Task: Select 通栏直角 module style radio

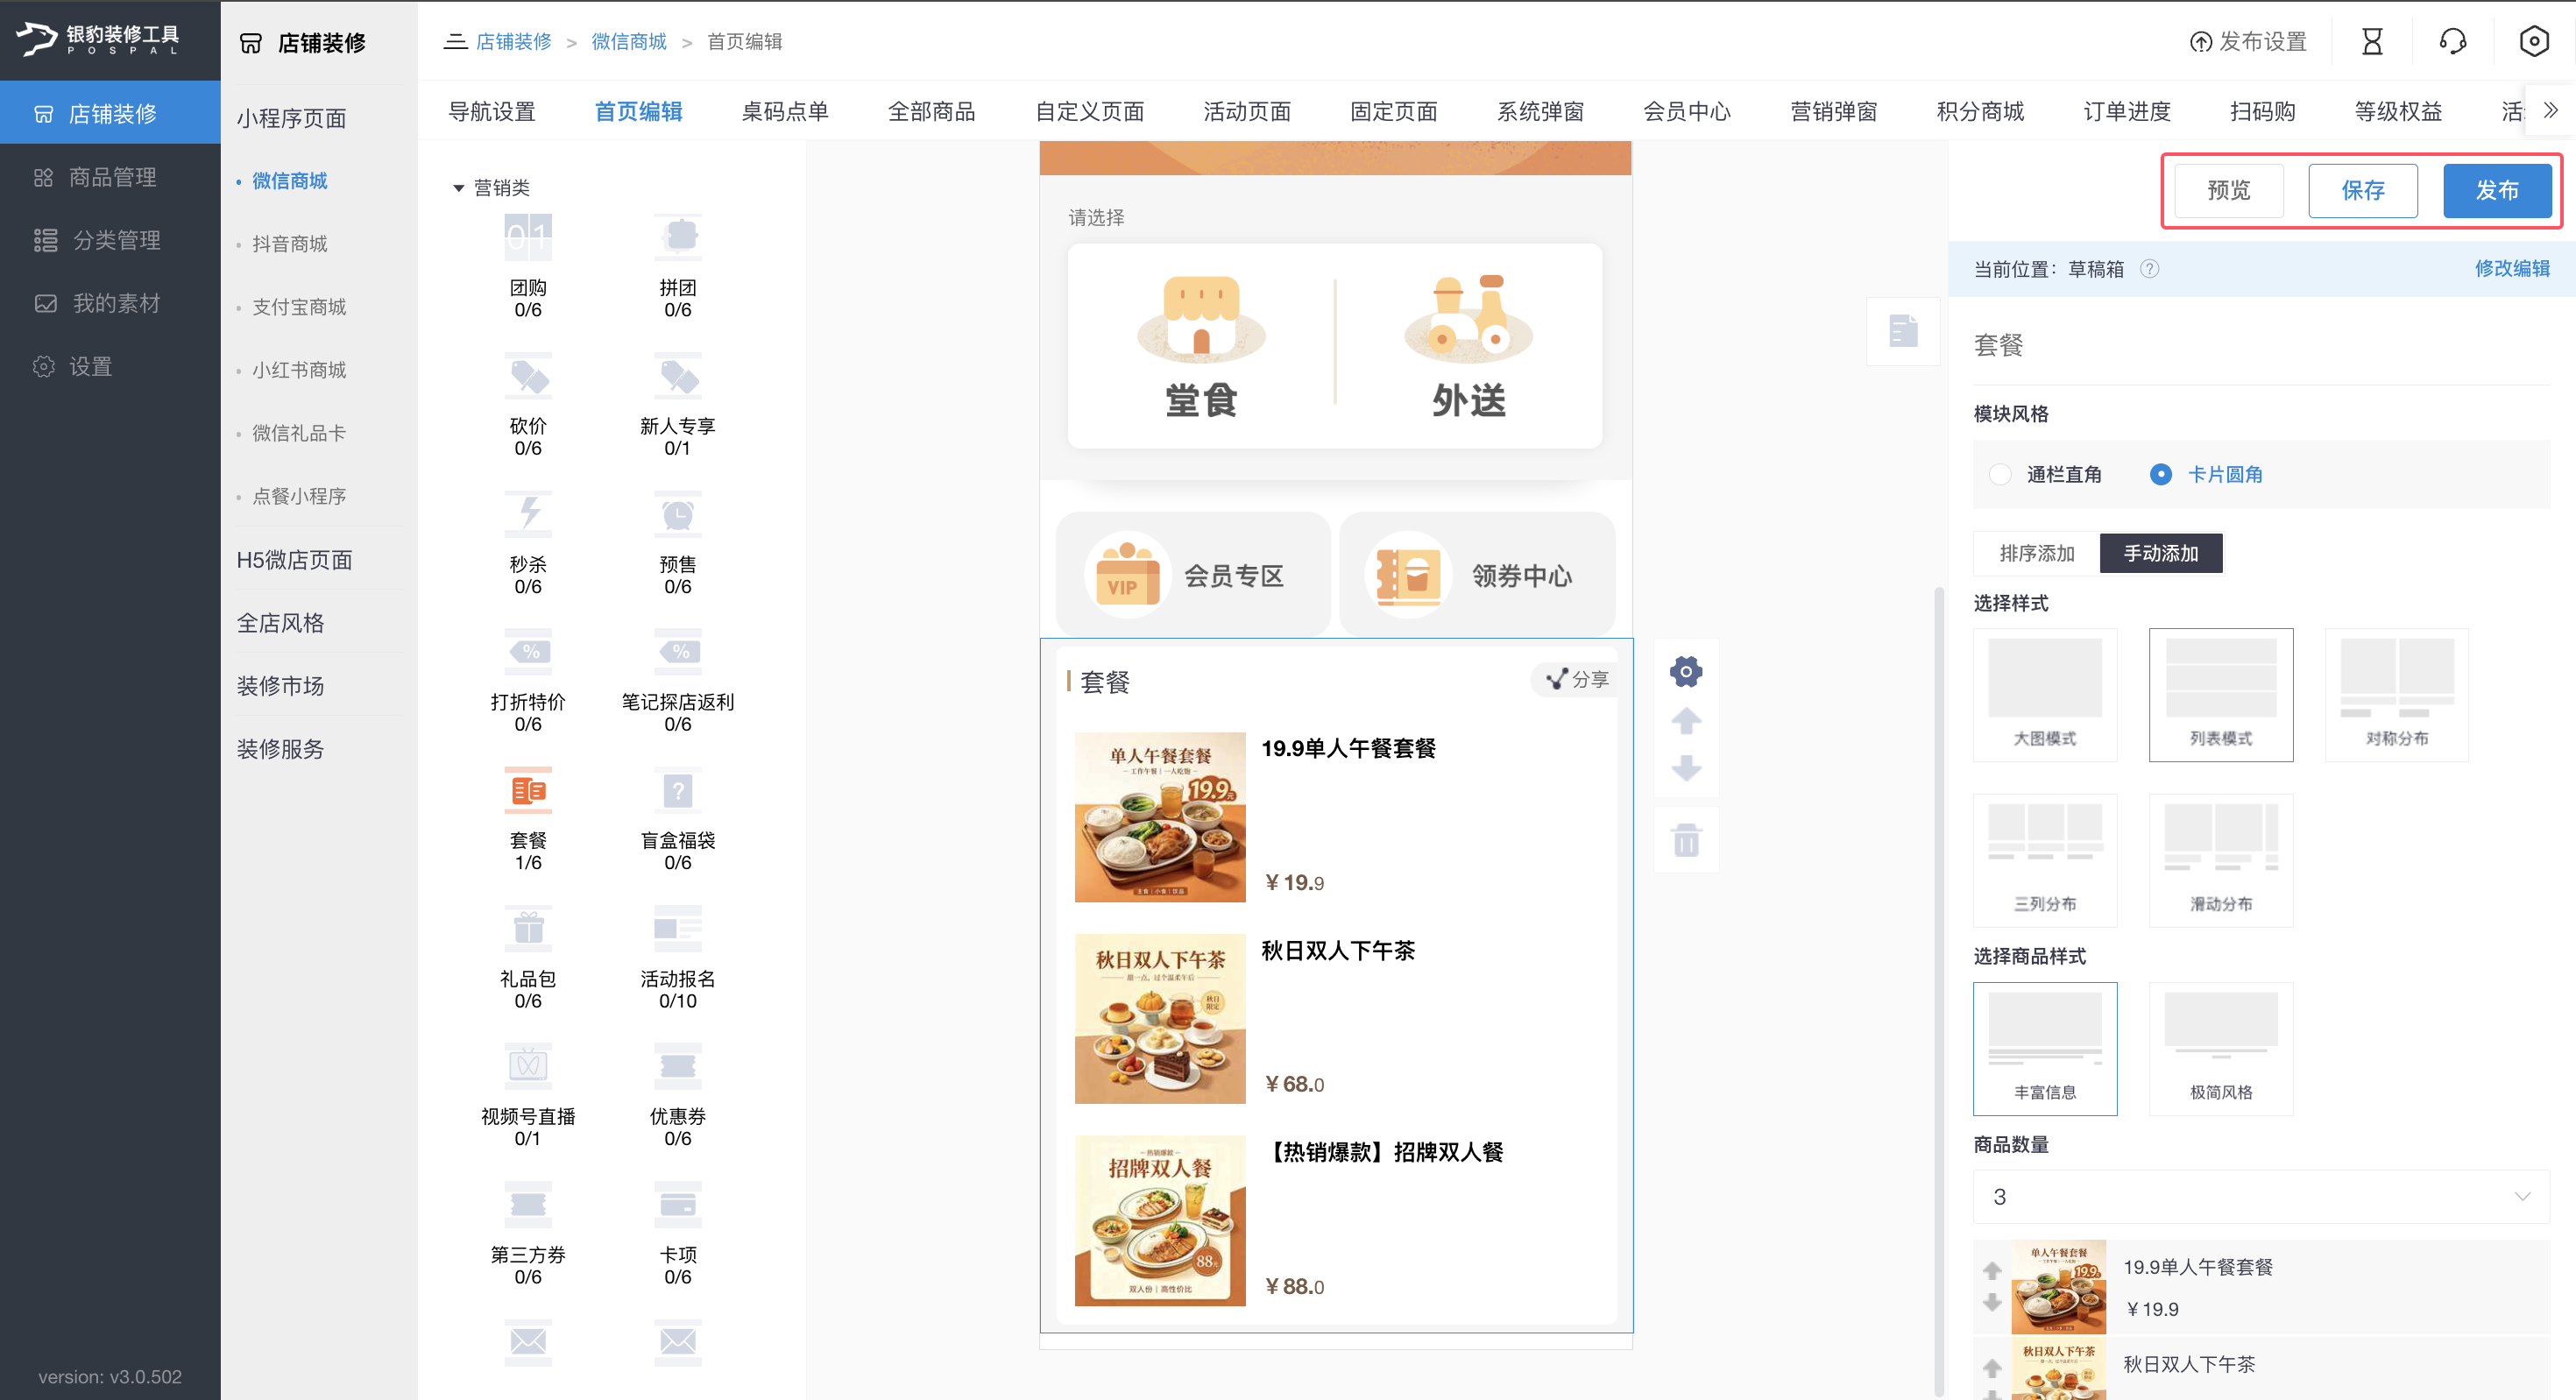Action: tap(2000, 474)
